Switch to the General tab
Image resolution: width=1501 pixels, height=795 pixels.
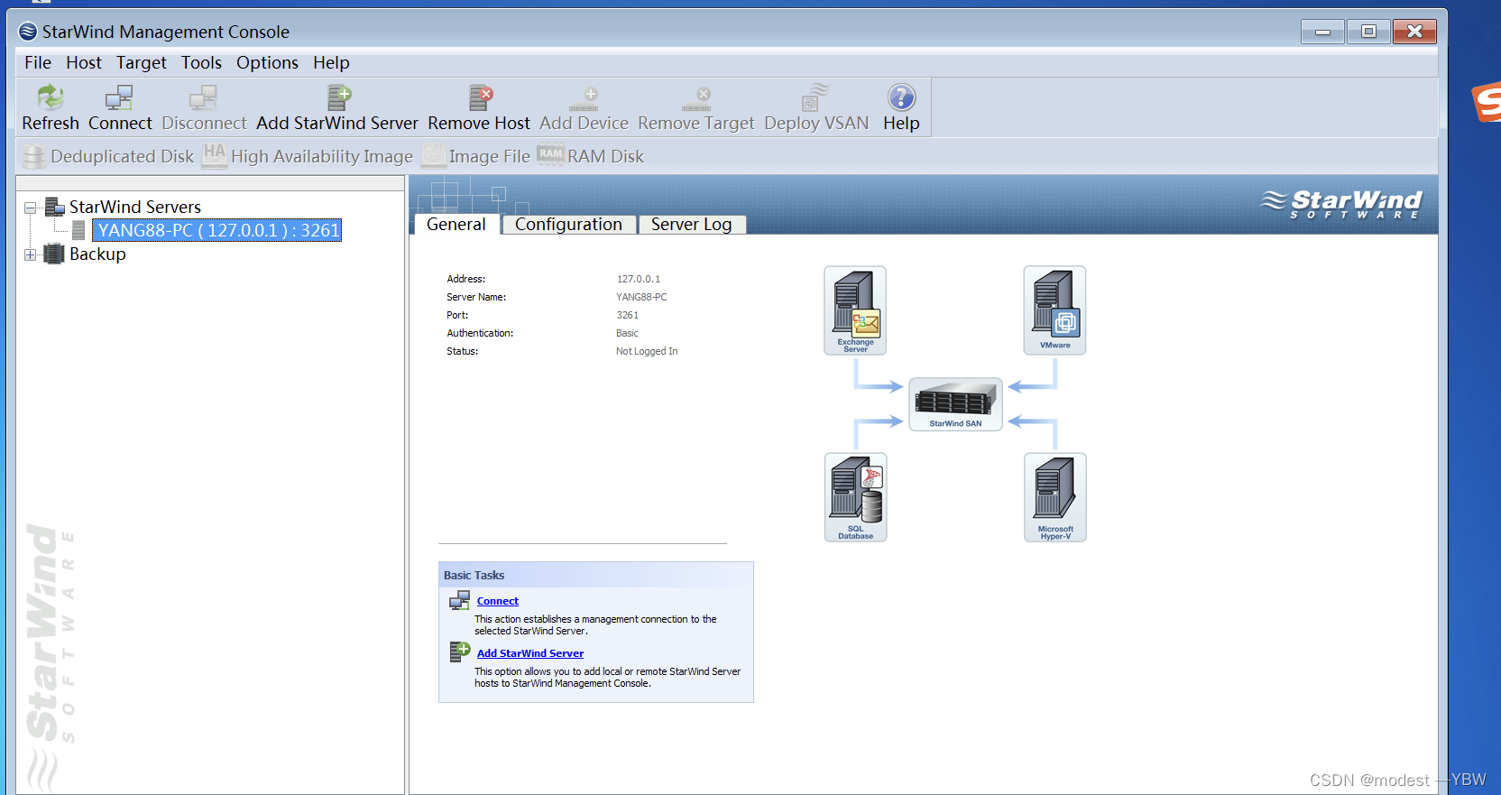coord(456,224)
